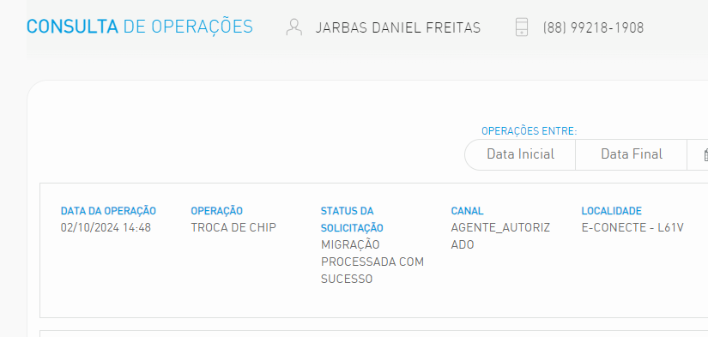Click the calendar icon beside Data Final
Screen dimensions: 708x337
705,154
